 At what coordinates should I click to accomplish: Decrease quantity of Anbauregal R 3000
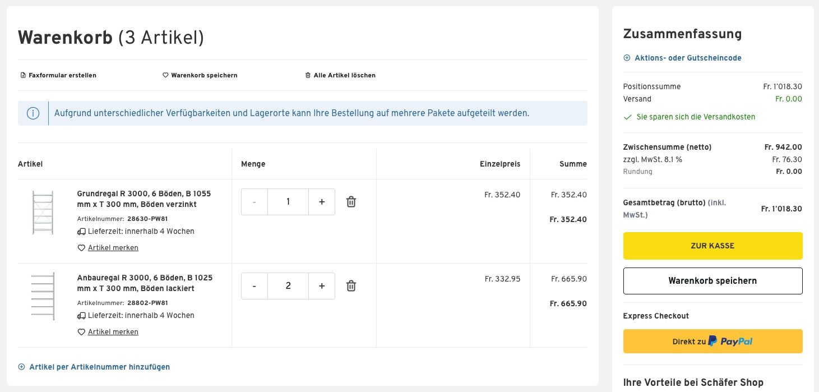(255, 286)
